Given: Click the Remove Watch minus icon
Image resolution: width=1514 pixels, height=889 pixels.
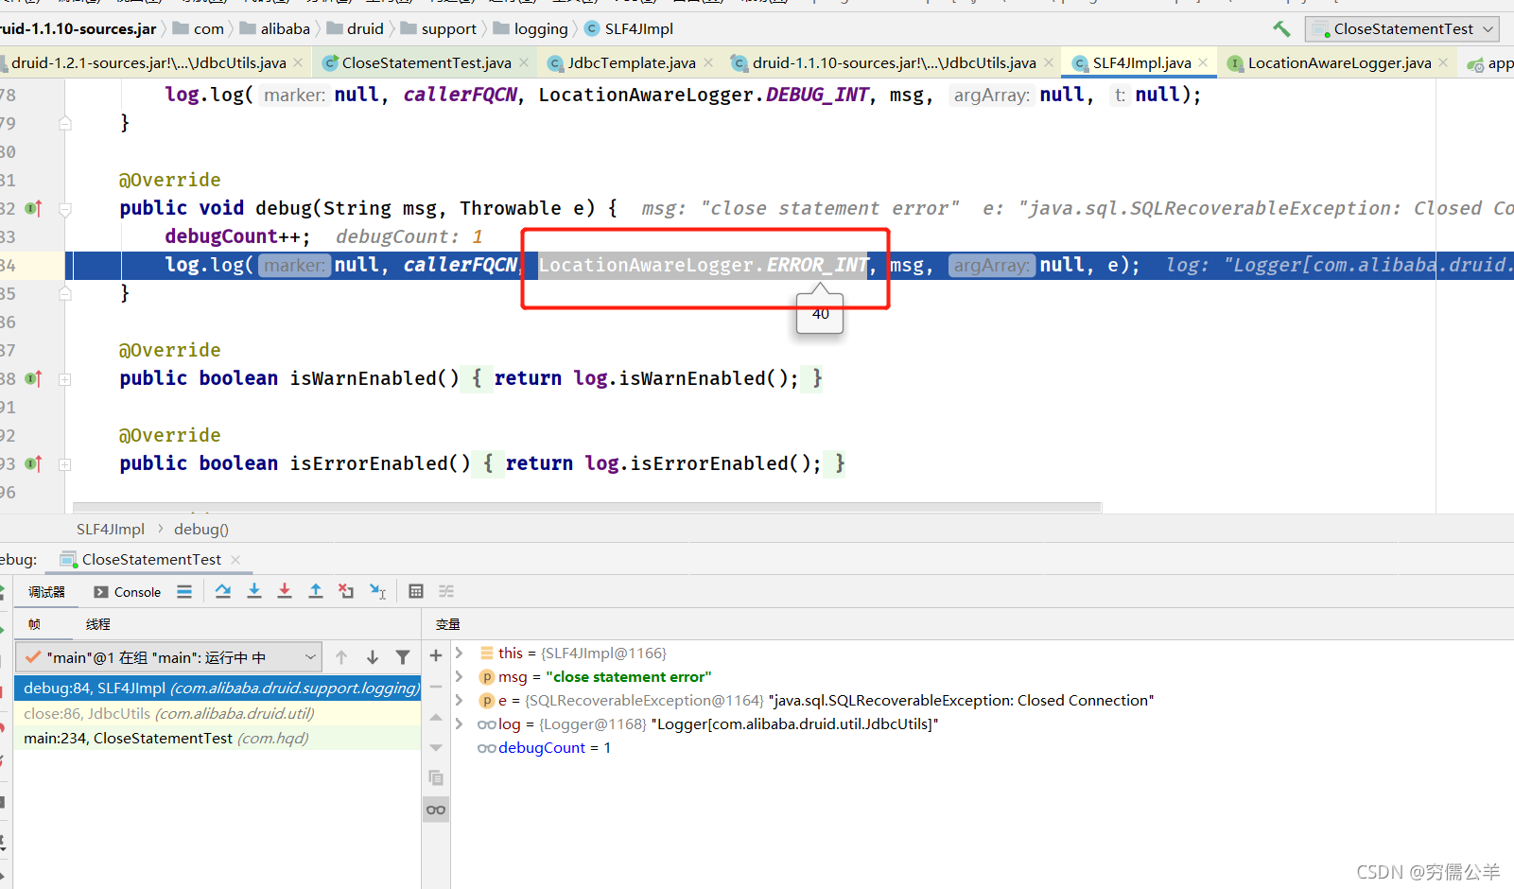Looking at the screenshot, I should [436, 687].
